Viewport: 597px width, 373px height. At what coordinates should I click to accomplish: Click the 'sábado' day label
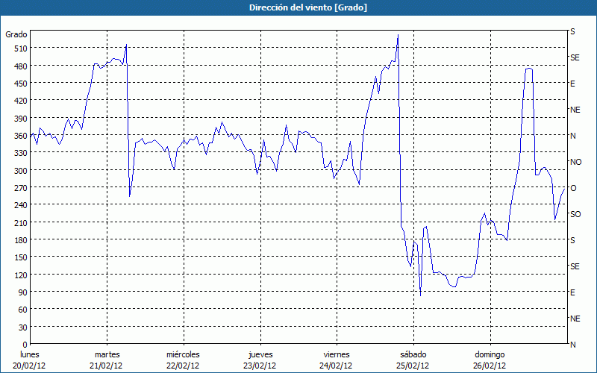(x=413, y=354)
